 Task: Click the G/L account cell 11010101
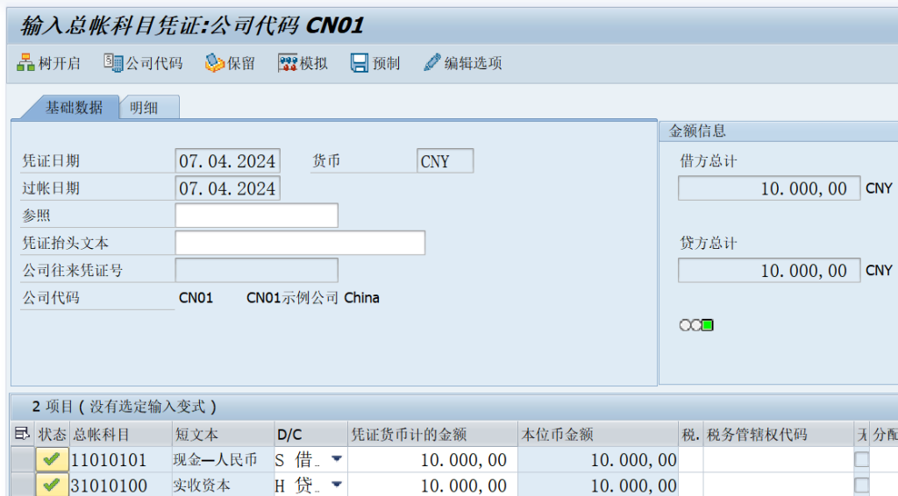click(120, 459)
